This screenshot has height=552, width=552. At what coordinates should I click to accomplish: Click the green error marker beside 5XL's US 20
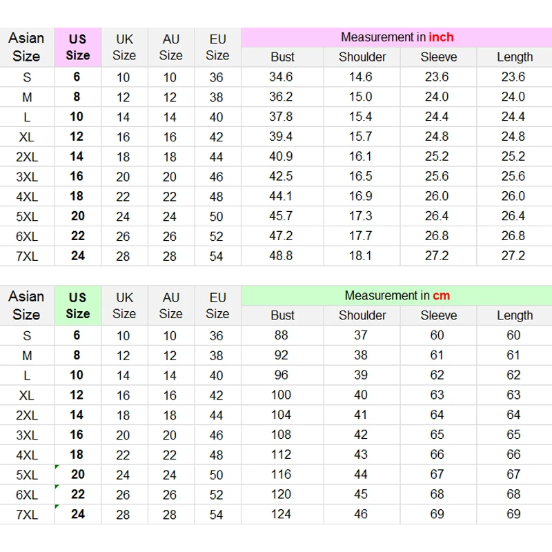click(x=57, y=467)
